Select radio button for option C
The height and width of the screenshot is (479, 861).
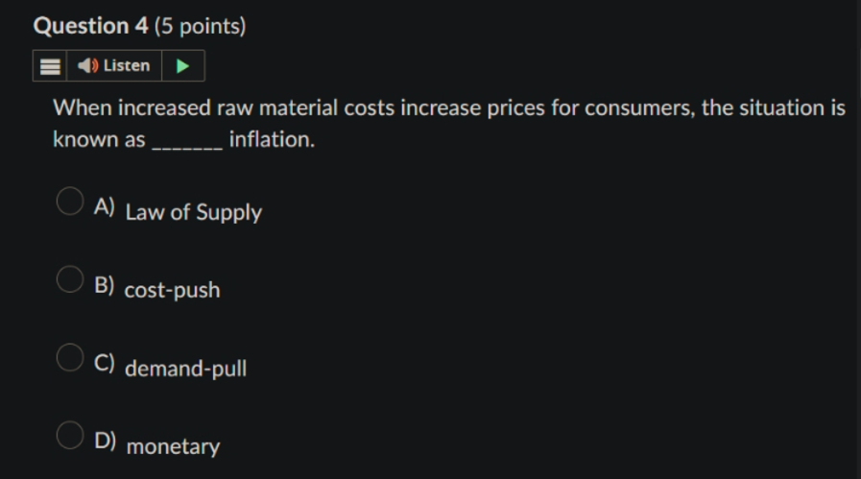coord(70,357)
